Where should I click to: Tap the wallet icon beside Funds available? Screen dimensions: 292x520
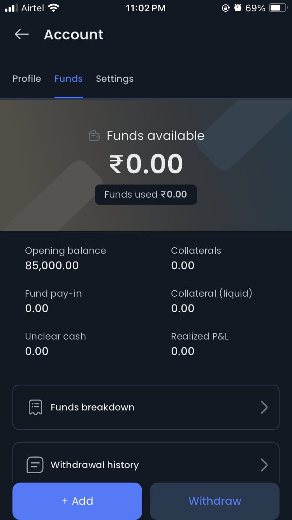point(94,136)
